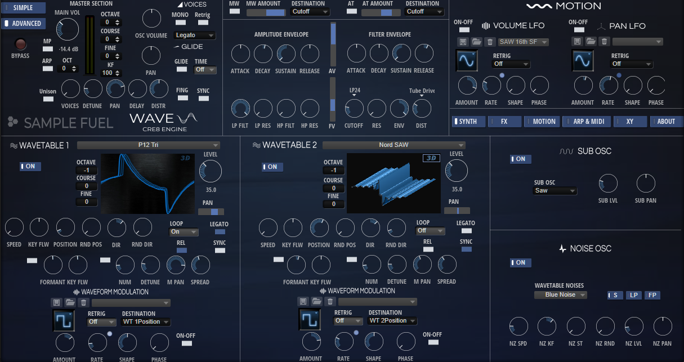Open Blue Noise wavetable noises dropdown
Viewport: 684px width, 362px height.
pyautogui.click(x=561, y=294)
